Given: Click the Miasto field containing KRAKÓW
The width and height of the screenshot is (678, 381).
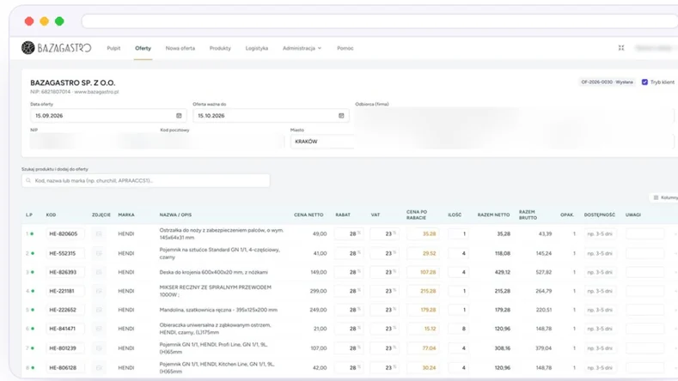Looking at the screenshot, I should (x=322, y=142).
